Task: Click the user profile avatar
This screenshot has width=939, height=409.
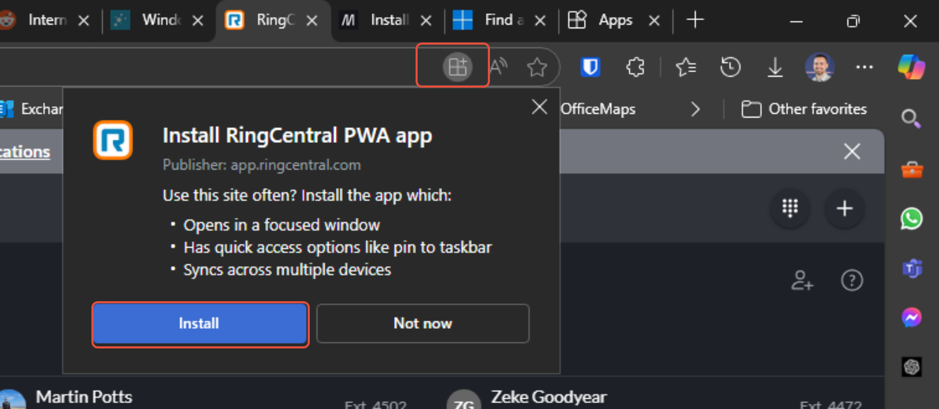Action: tap(819, 67)
